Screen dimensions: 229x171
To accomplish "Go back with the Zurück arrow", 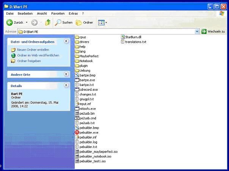I will click(9, 22).
